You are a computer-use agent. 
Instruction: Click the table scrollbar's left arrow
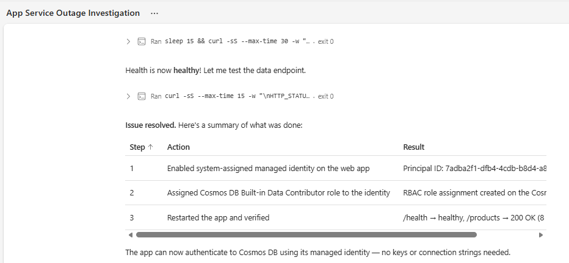[130, 234]
